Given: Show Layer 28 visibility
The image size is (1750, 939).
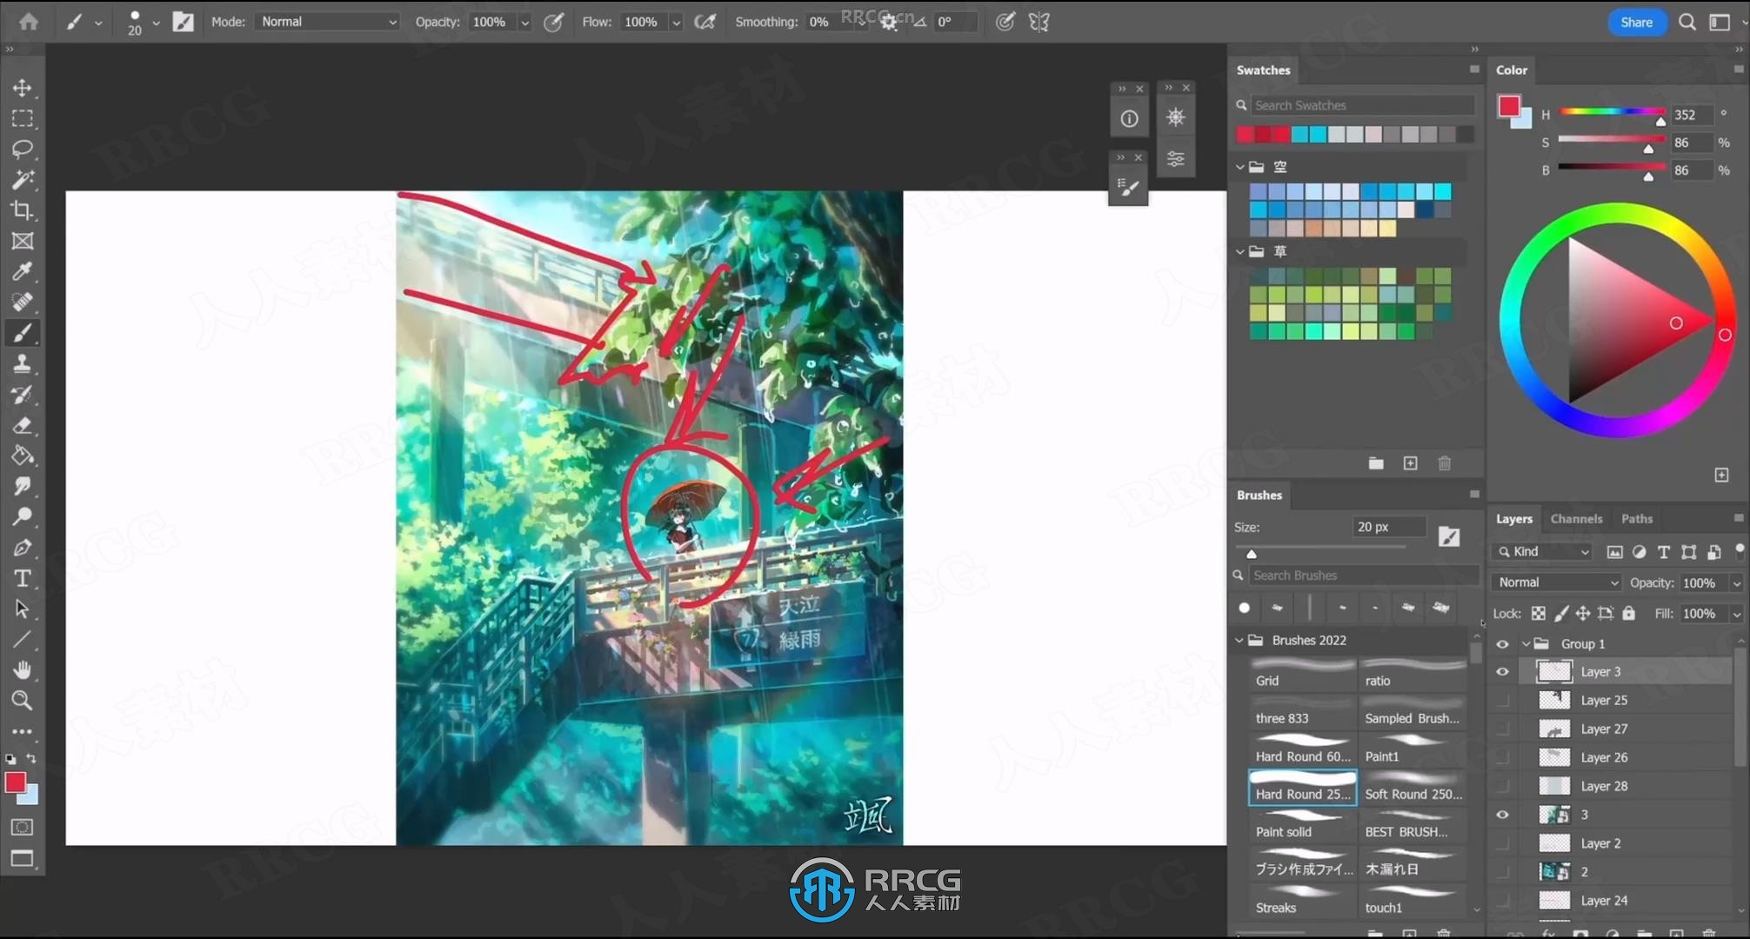Looking at the screenshot, I should click(x=1502, y=786).
